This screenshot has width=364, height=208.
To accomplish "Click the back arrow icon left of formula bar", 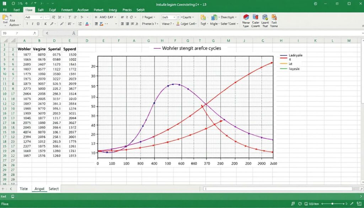I will coord(47,33).
